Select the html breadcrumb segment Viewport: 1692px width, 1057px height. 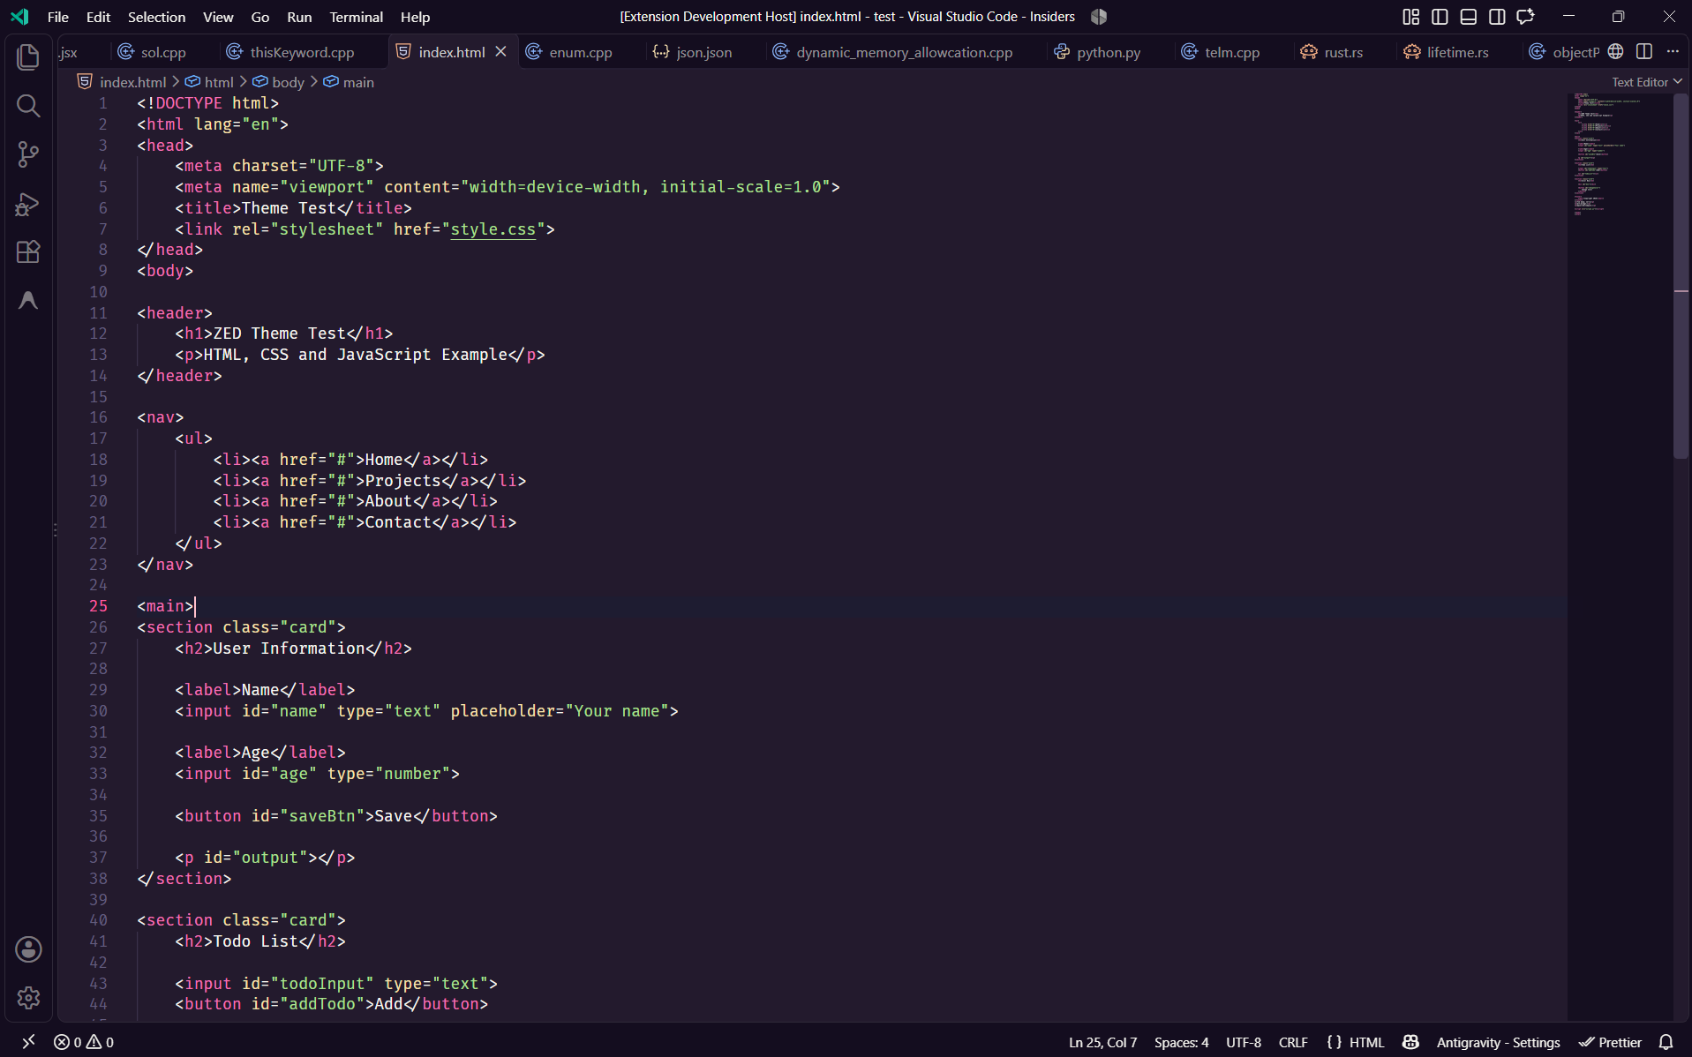coord(210,82)
